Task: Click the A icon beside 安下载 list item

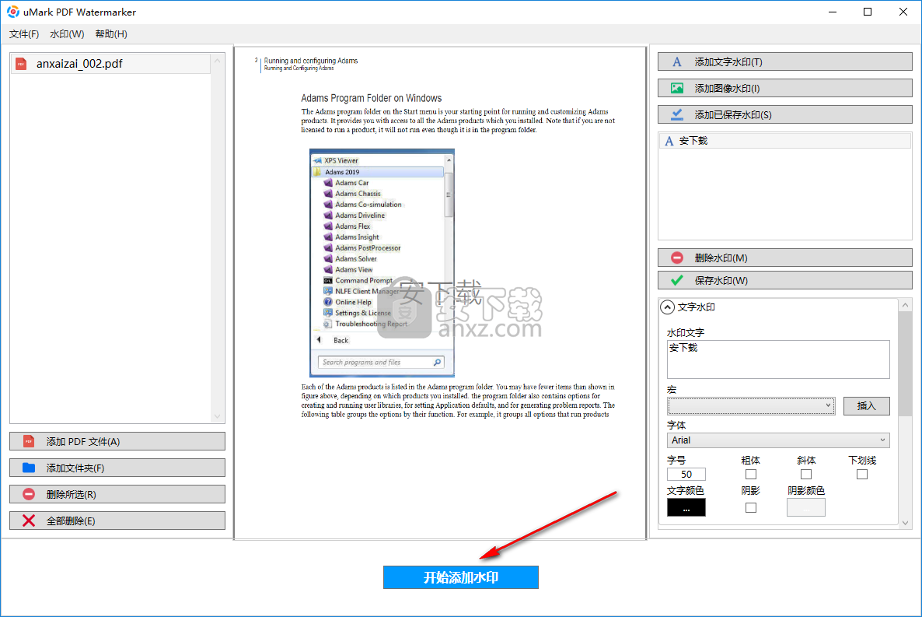Action: [669, 141]
